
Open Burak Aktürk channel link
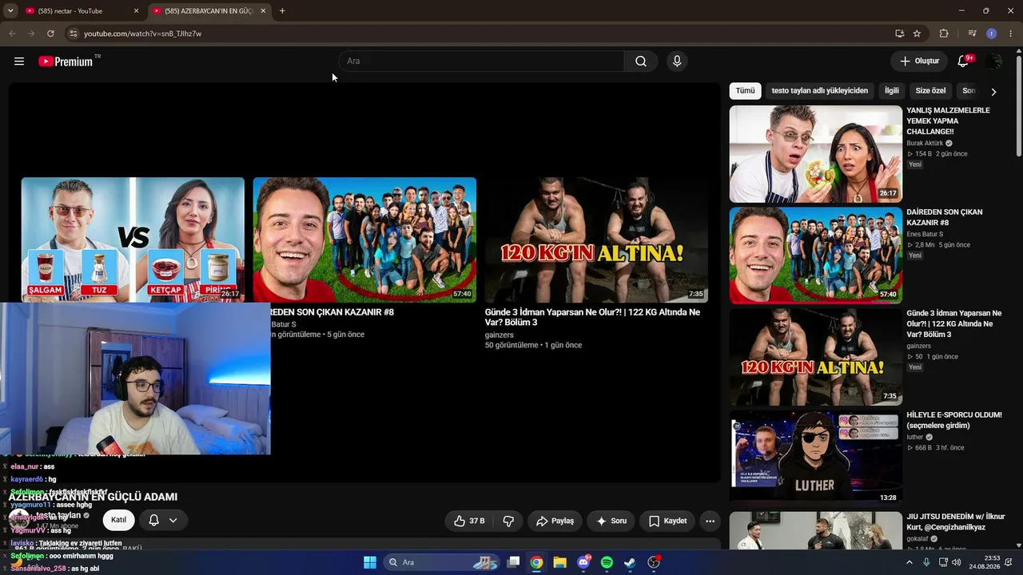pos(925,143)
